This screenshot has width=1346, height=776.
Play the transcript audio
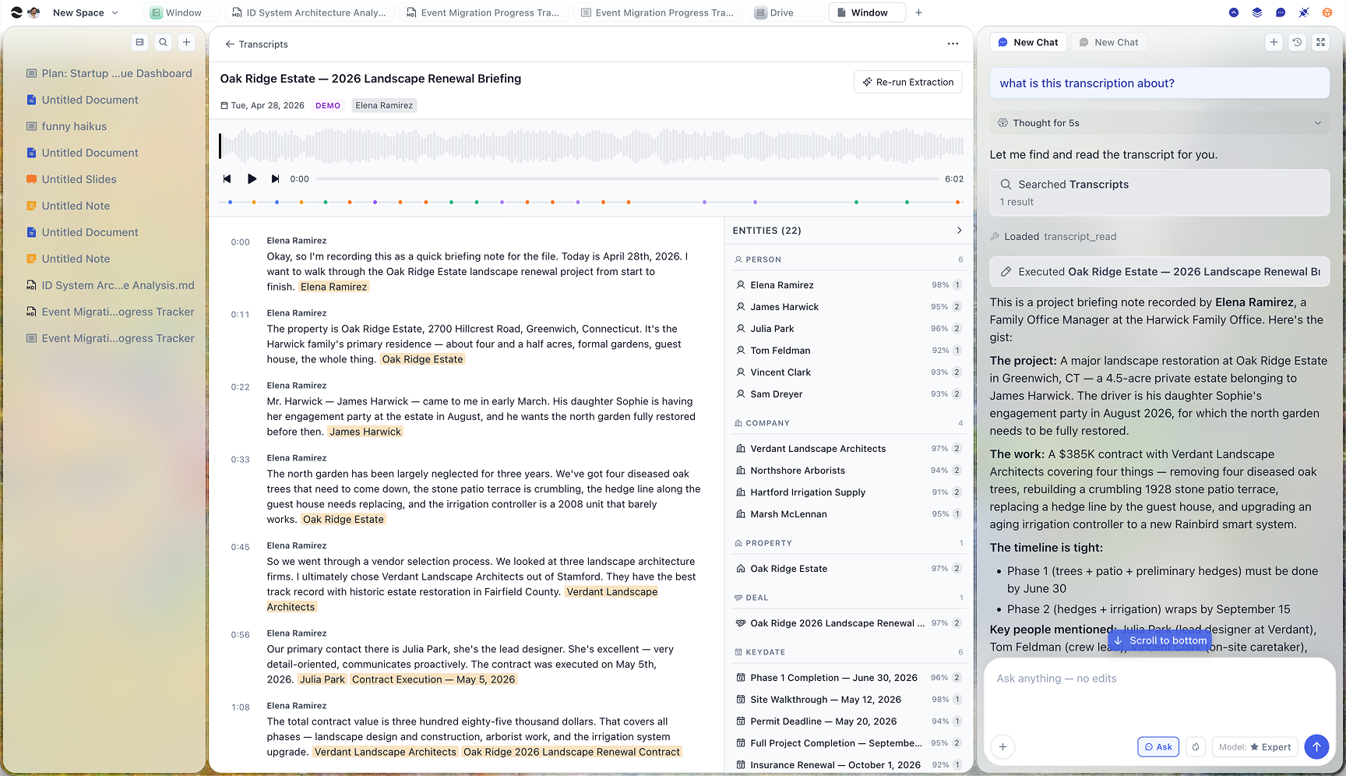[x=252, y=178]
